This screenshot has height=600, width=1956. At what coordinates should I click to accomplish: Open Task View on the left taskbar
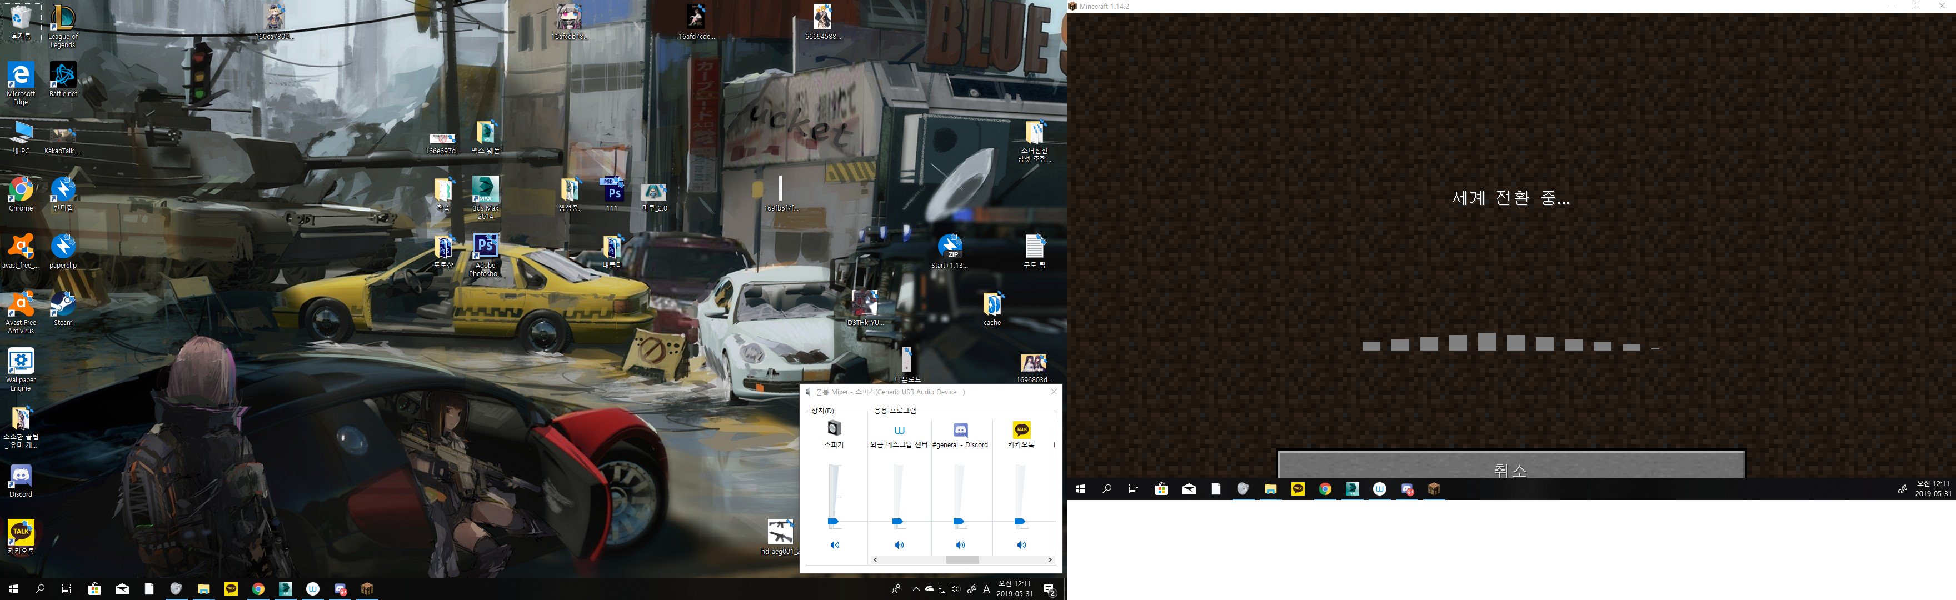pos(67,588)
